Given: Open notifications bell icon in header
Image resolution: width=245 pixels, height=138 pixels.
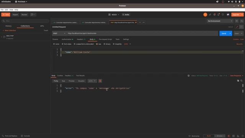Looking at the screenshot, I should tap(219, 15).
